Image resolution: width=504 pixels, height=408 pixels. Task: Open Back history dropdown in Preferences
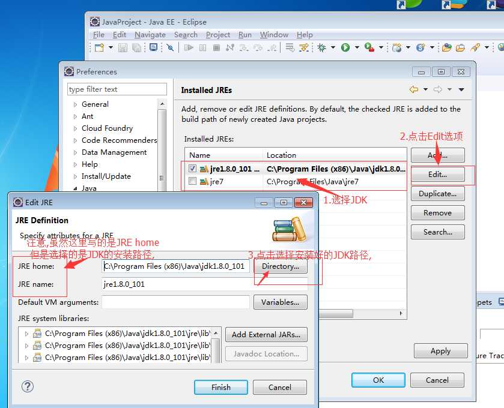pyautogui.click(x=425, y=89)
